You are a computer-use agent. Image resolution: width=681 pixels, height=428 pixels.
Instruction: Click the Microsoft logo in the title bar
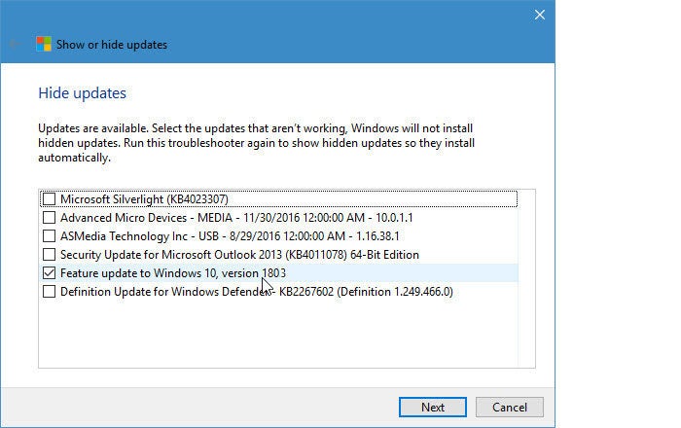[x=44, y=45]
